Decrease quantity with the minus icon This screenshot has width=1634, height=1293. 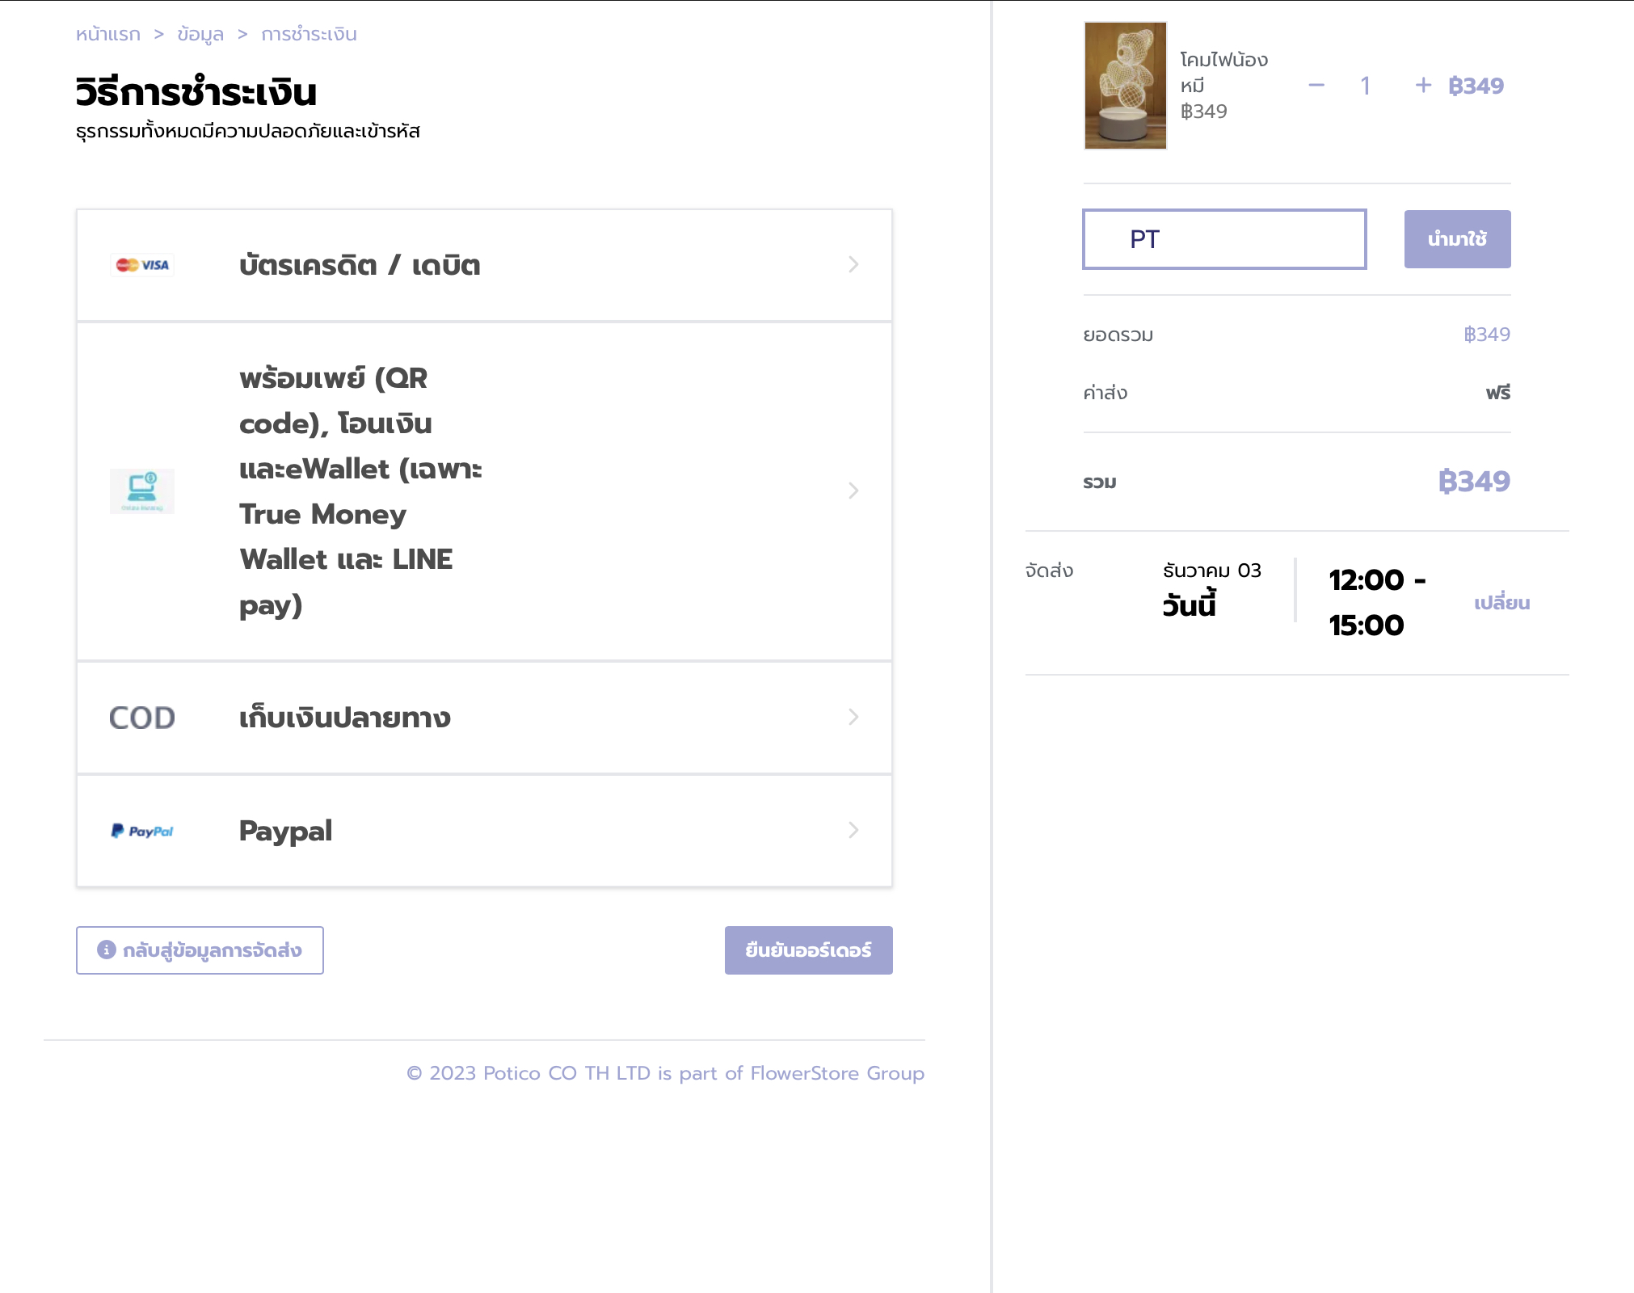point(1316,86)
